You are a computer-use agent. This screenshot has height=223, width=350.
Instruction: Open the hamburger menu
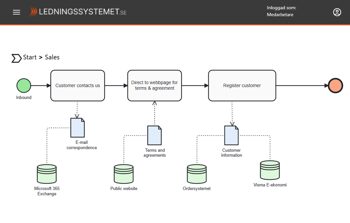(17, 12)
